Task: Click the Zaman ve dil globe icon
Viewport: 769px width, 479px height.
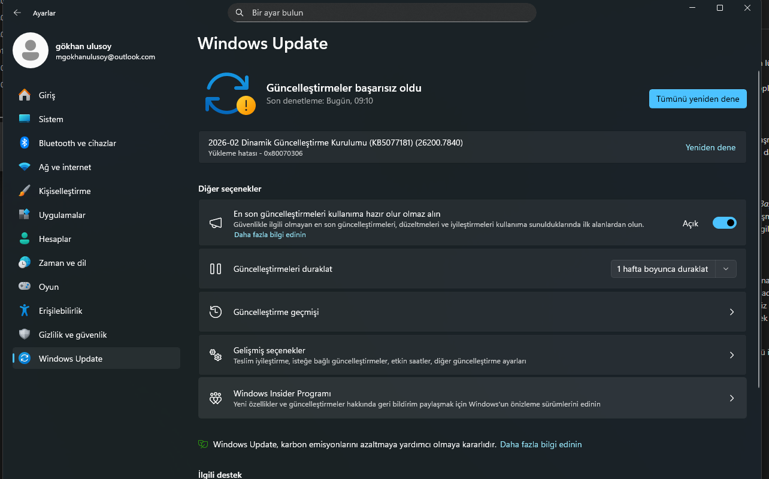Action: point(25,263)
